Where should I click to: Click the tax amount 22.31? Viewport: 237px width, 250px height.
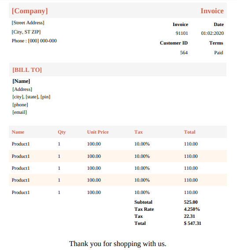pos(189,216)
